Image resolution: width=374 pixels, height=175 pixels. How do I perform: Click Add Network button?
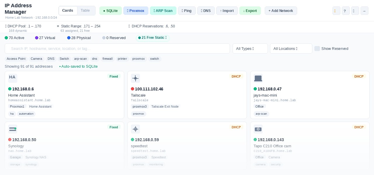coord(281,11)
